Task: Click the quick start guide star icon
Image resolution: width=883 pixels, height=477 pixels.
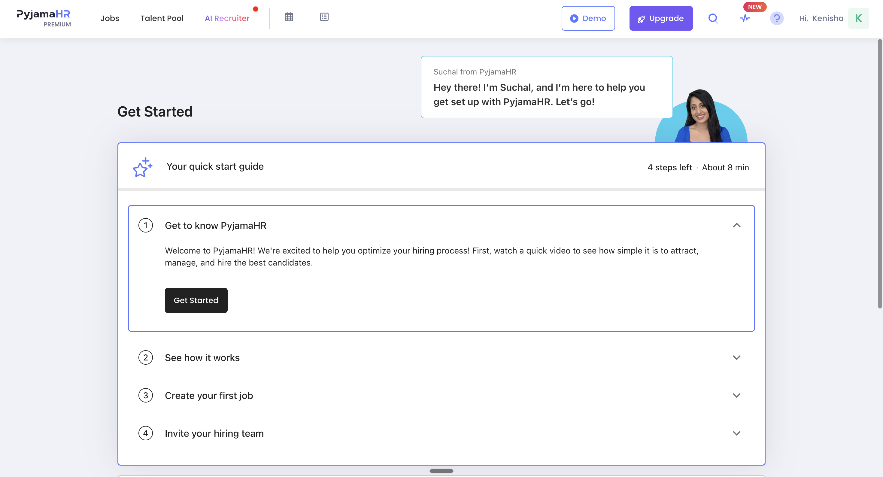Action: click(x=142, y=167)
